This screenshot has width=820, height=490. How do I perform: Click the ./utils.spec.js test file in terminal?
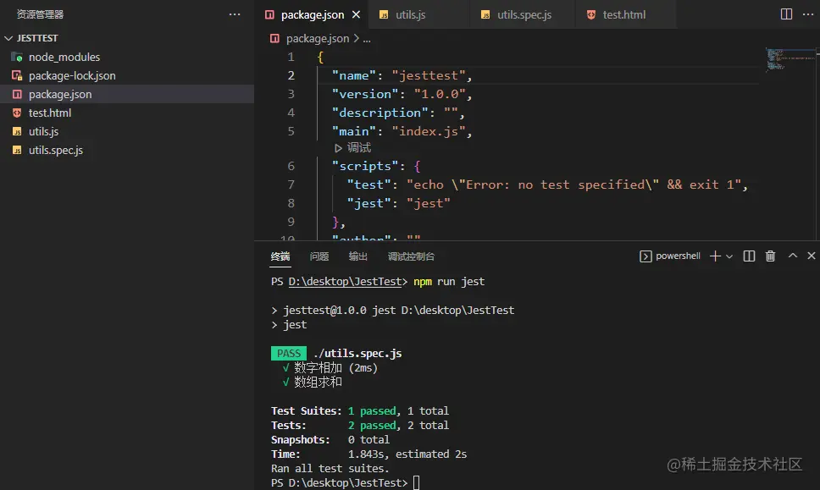click(x=357, y=354)
